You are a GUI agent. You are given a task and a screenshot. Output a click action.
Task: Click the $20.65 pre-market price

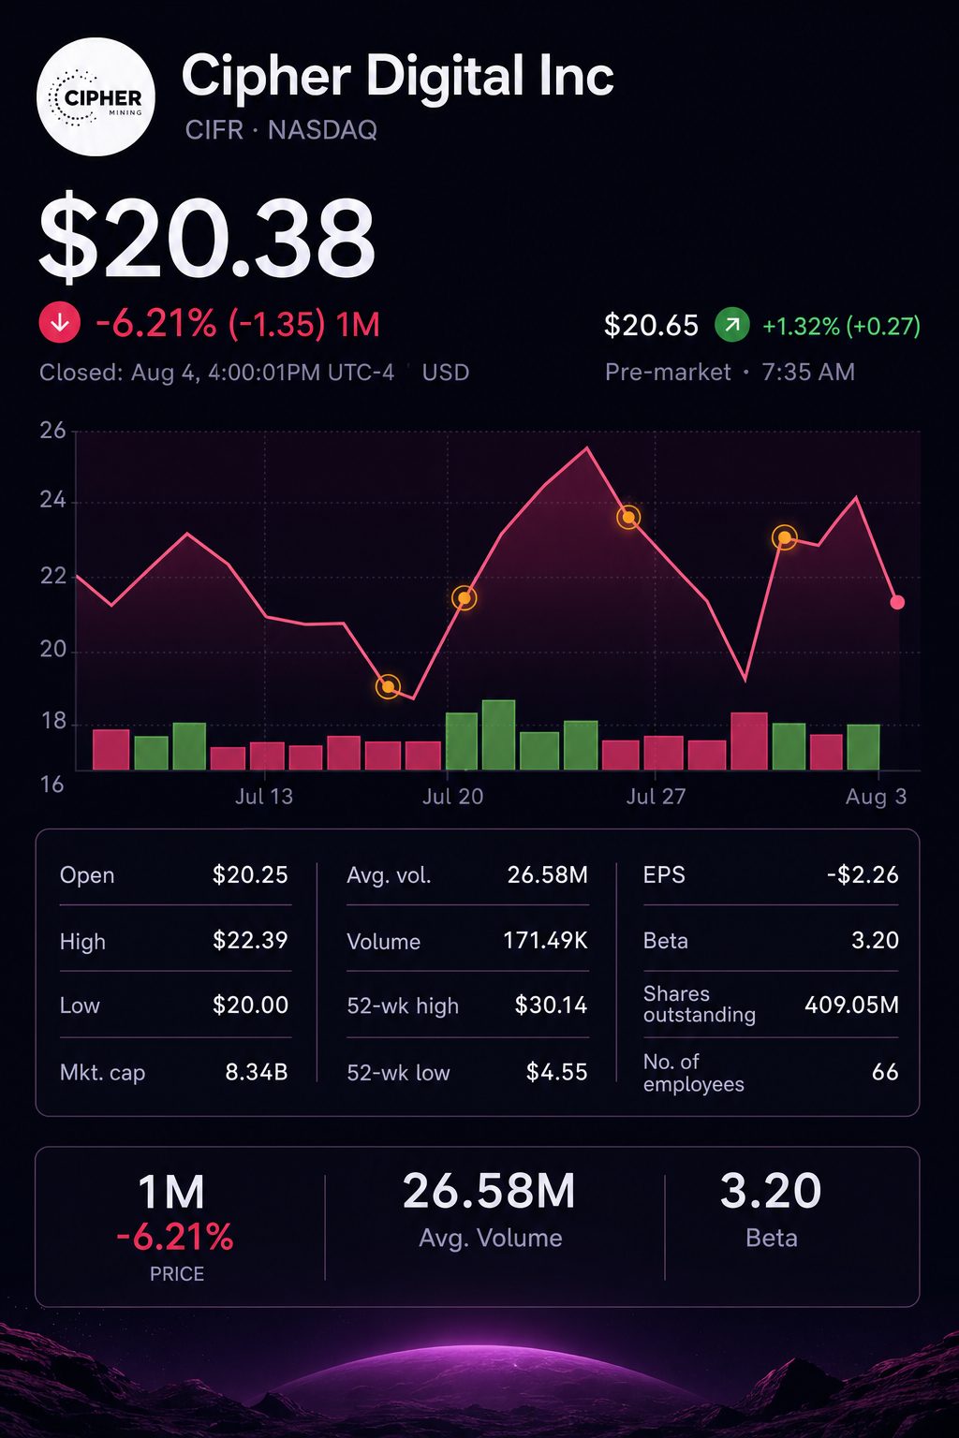point(651,326)
